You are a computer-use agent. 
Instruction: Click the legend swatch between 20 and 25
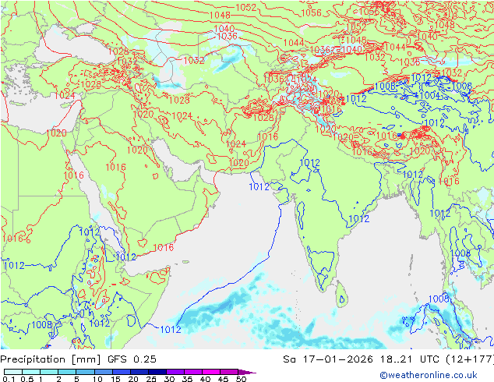point(139,372)
